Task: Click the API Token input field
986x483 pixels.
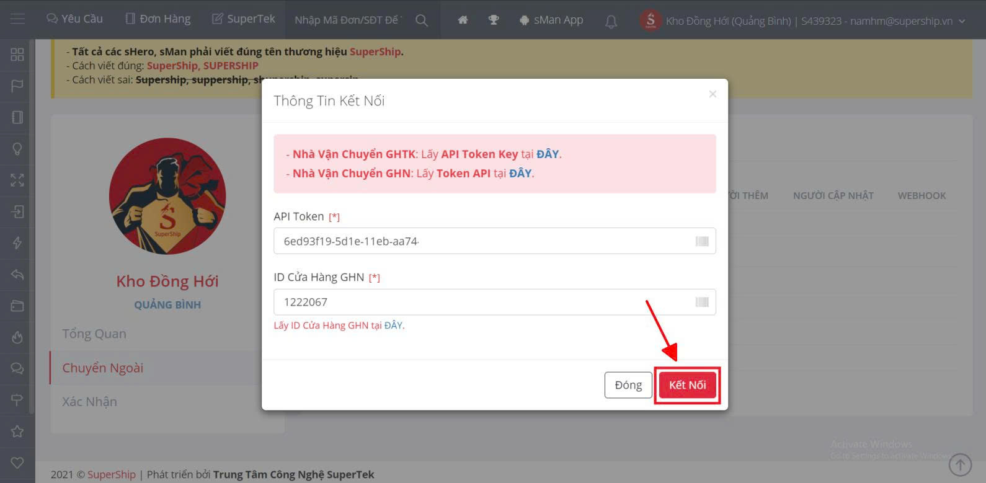Action: [495, 241]
